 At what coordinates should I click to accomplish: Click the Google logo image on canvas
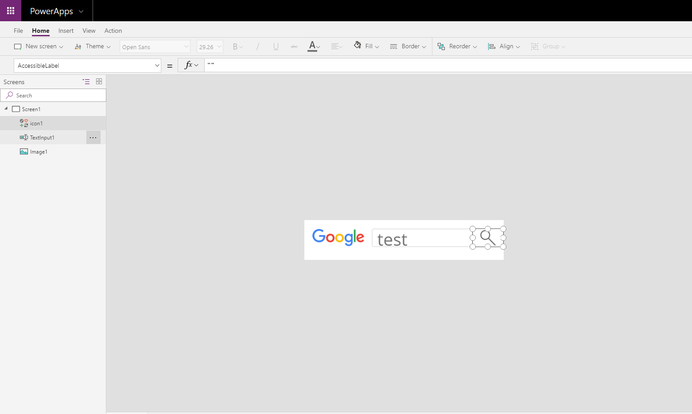[338, 237]
